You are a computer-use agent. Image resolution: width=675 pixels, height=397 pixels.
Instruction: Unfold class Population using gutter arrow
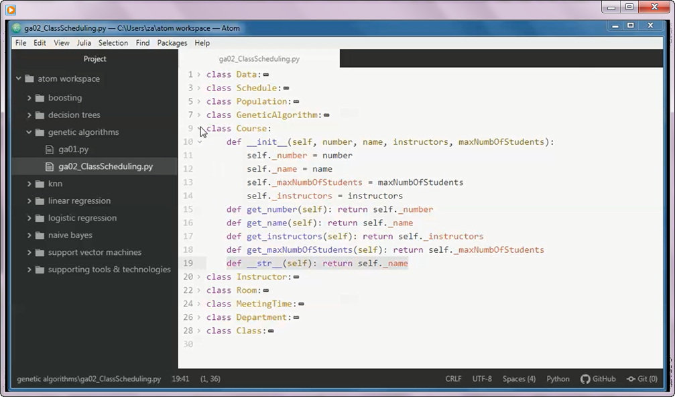click(x=199, y=102)
